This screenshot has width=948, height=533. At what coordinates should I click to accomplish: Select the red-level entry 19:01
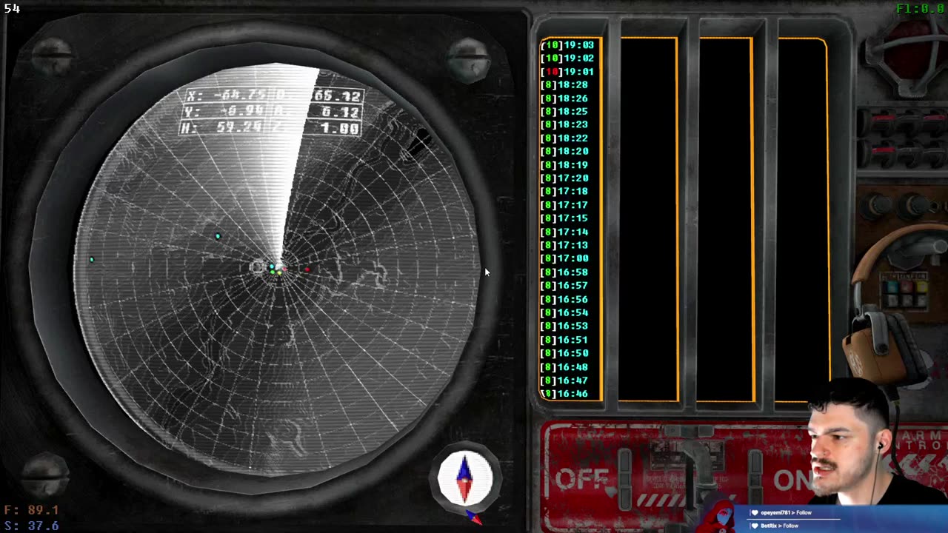(x=568, y=72)
